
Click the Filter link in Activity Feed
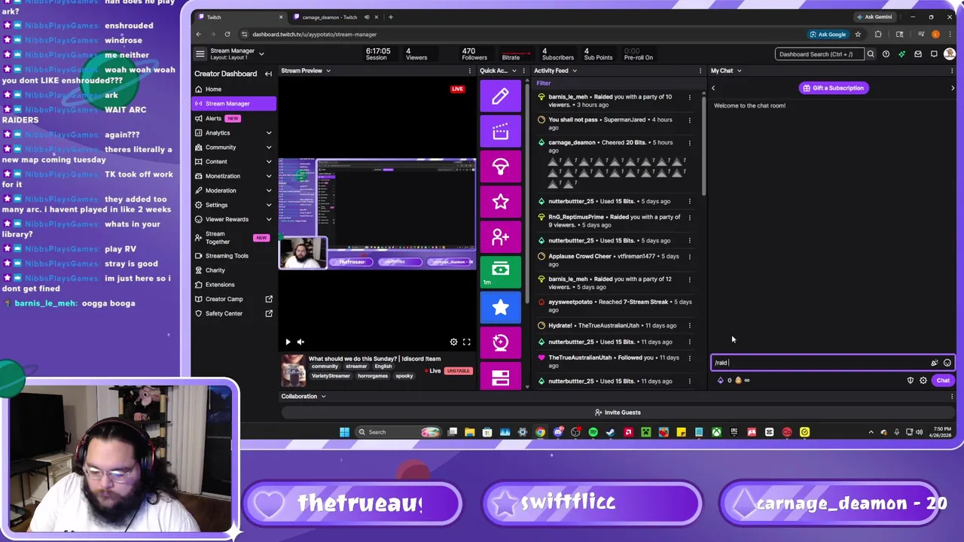(544, 84)
